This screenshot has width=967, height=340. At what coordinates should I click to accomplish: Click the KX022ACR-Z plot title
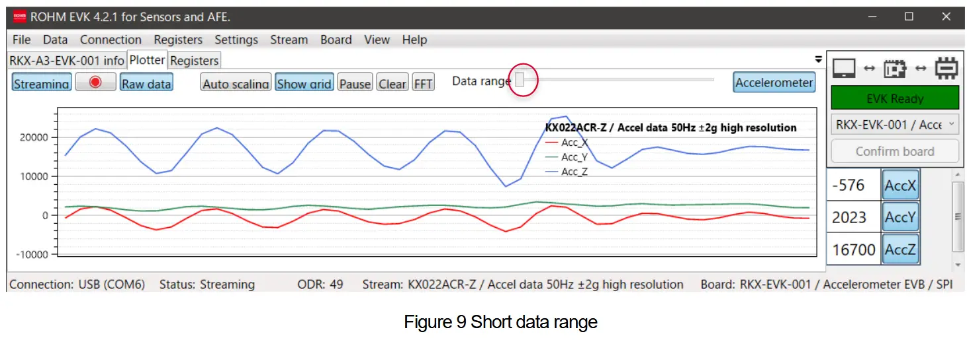[x=670, y=127]
